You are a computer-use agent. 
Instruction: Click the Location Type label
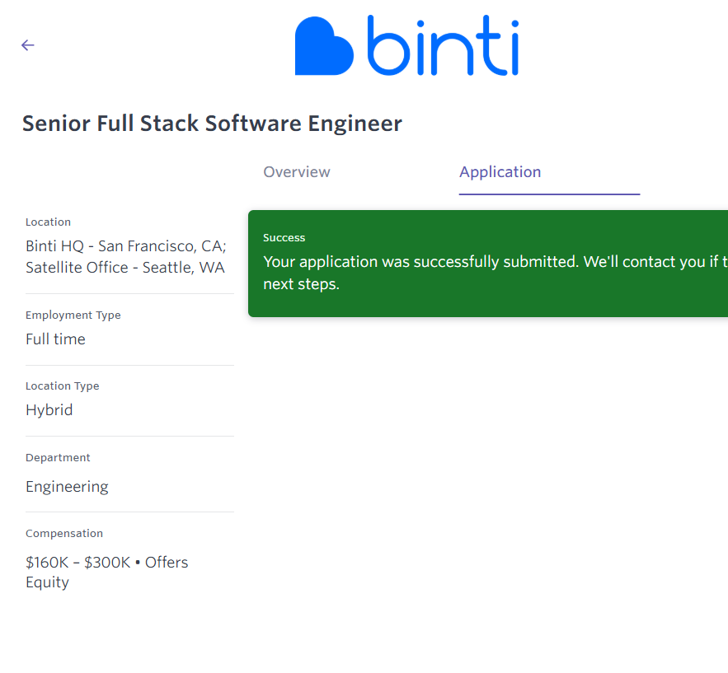(63, 386)
